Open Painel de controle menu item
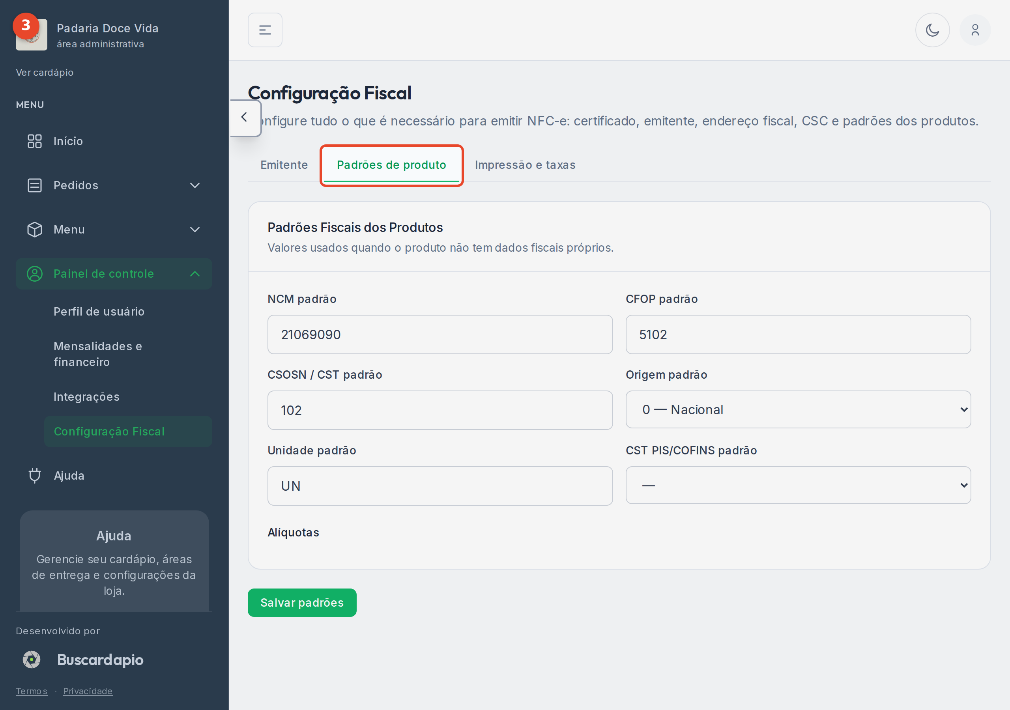This screenshot has height=710, width=1010. click(114, 274)
